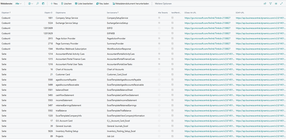Select the Objekt-ID cell 5500
Image resolution: width=286 pixels, height=139 pixels.
click(50, 80)
